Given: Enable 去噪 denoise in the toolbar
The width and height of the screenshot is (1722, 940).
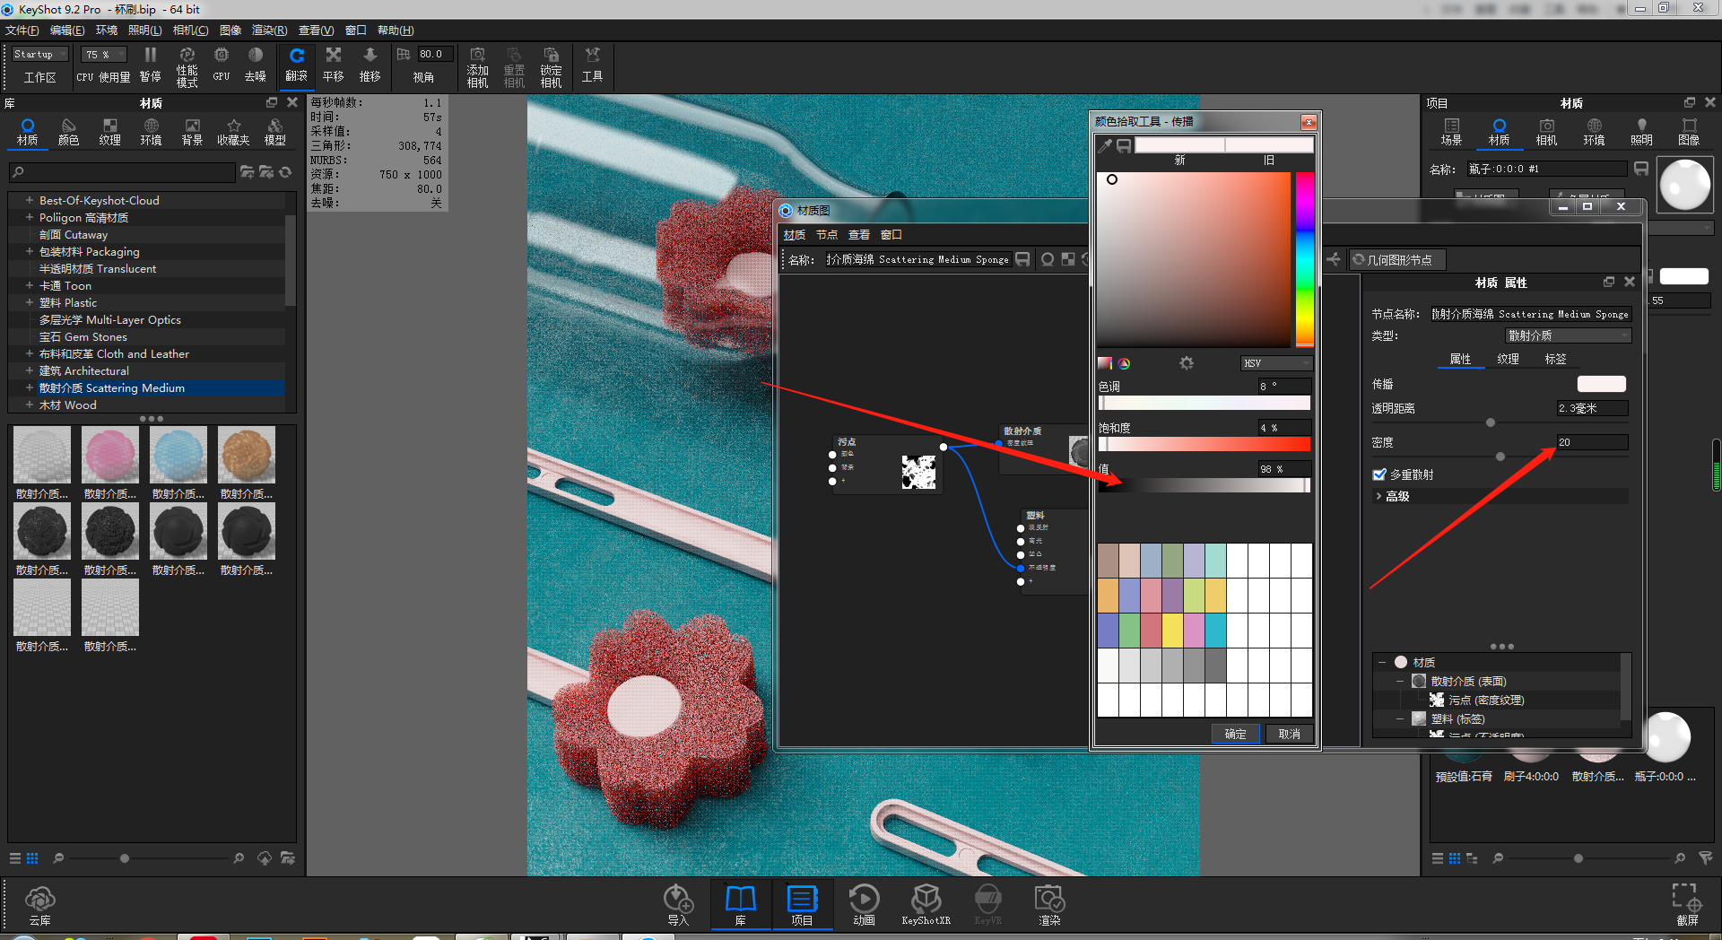Looking at the screenshot, I should [256, 65].
